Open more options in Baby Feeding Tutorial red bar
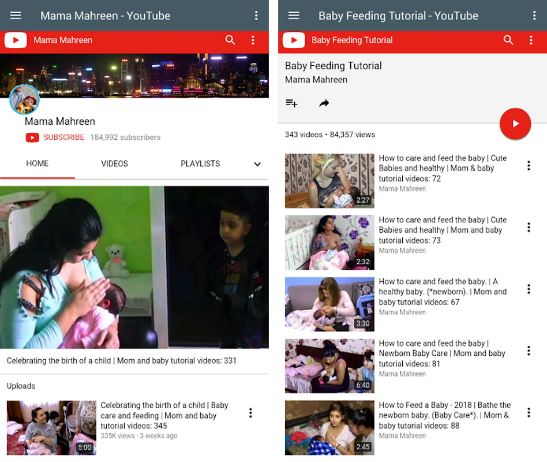The height and width of the screenshot is (462, 547). (531, 40)
